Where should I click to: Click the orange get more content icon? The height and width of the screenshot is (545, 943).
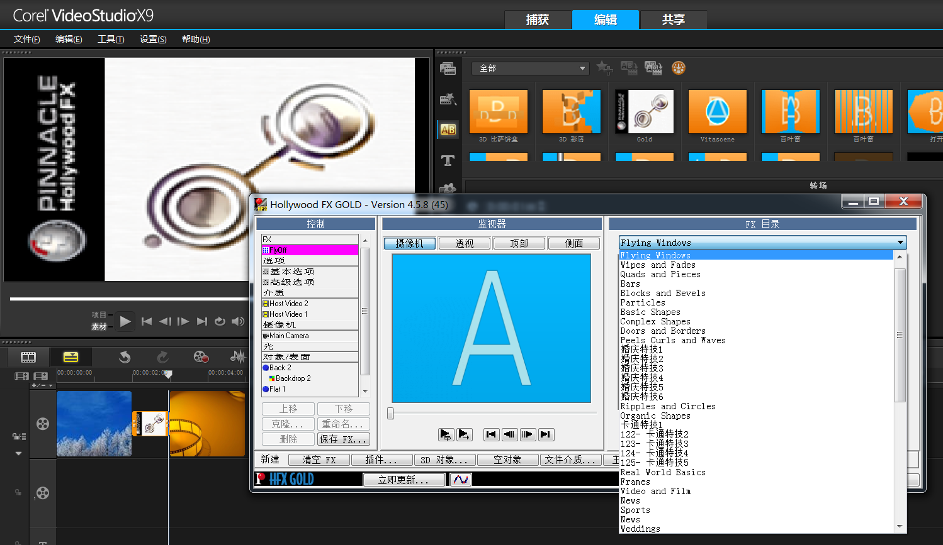coord(678,68)
